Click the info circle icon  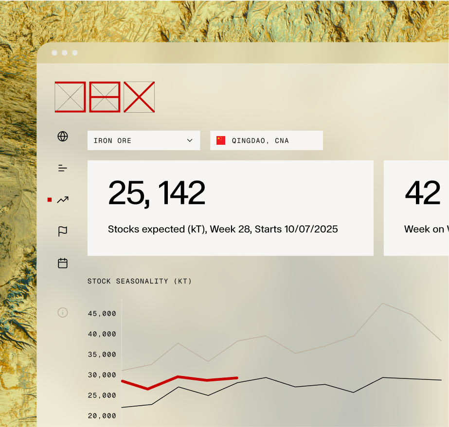point(63,312)
